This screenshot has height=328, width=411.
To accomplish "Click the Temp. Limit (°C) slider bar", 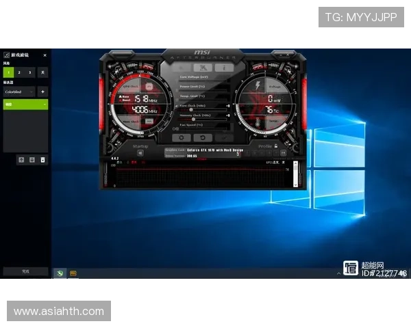I will pyautogui.click(x=203, y=100).
